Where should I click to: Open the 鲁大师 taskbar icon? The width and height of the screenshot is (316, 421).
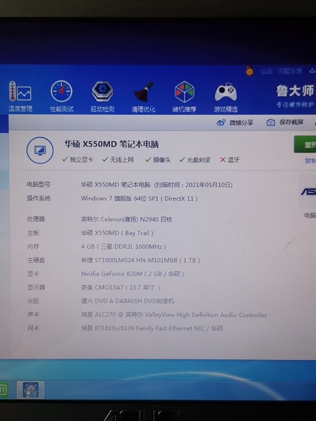[x=31, y=390]
